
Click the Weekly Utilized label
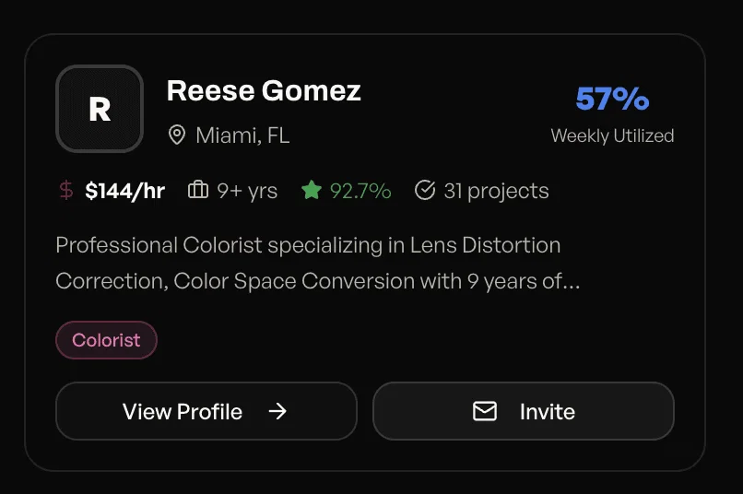pyautogui.click(x=612, y=135)
